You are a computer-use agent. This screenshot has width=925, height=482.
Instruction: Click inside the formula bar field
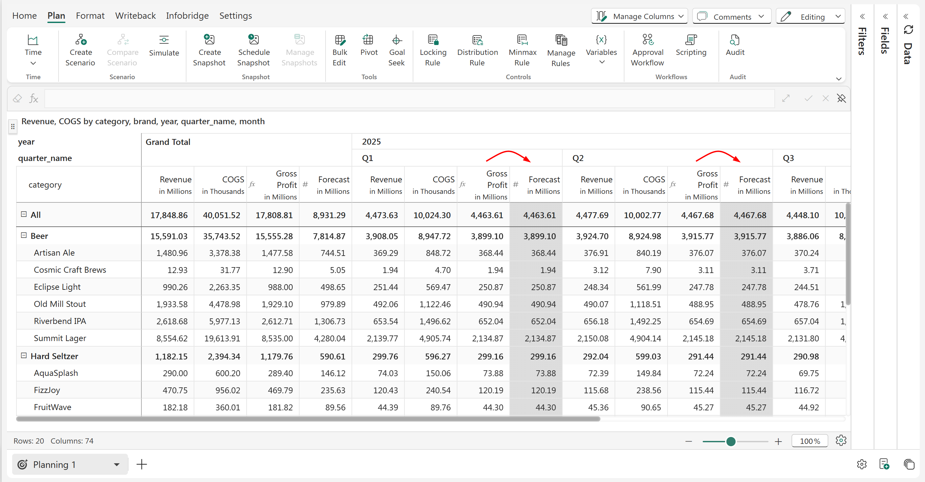point(409,99)
